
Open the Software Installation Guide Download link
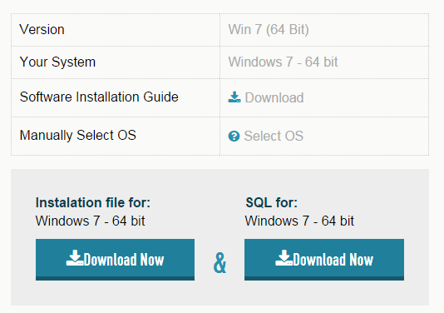point(266,97)
